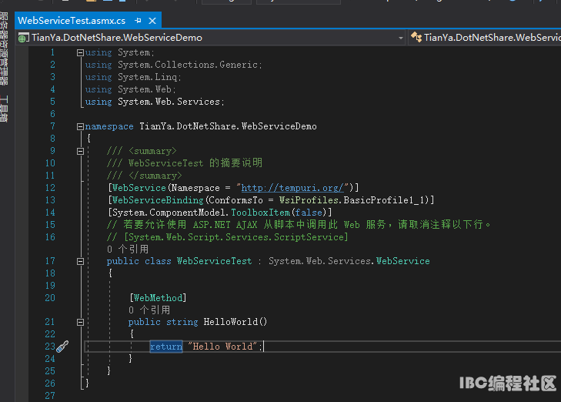561x402 pixels.
Task: Collapse the summary comment block
Action: click(80, 152)
